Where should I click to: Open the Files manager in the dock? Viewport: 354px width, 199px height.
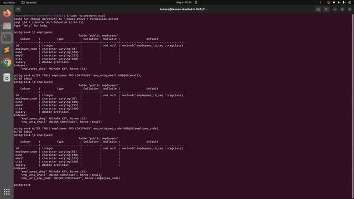(x=7, y=26)
